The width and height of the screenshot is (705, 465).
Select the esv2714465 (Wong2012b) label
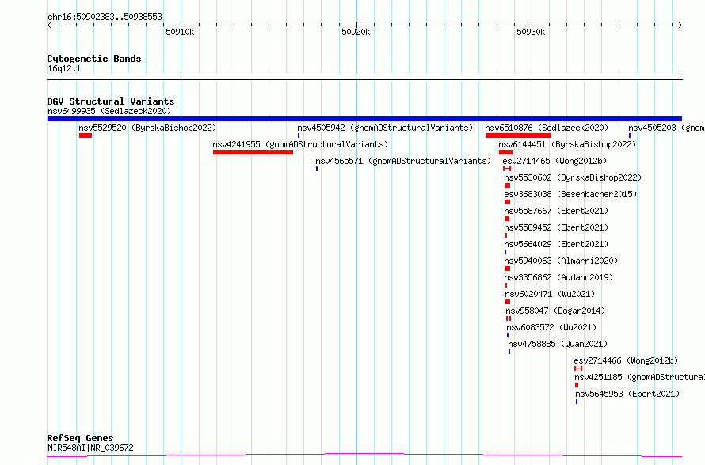tap(554, 161)
